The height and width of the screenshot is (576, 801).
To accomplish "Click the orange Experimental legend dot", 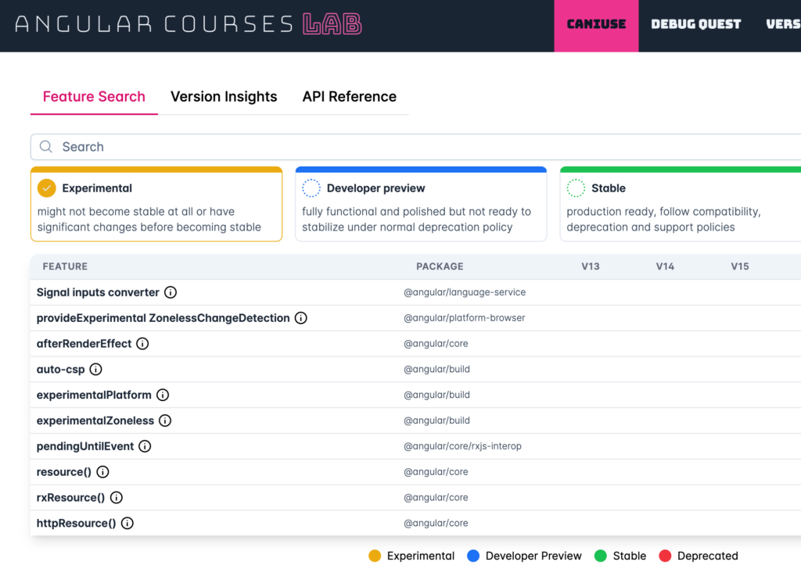I will [375, 556].
